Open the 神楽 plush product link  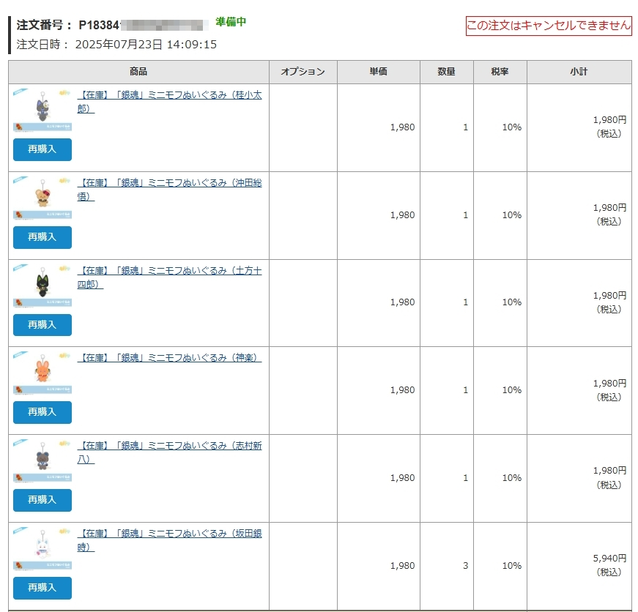pos(169,358)
